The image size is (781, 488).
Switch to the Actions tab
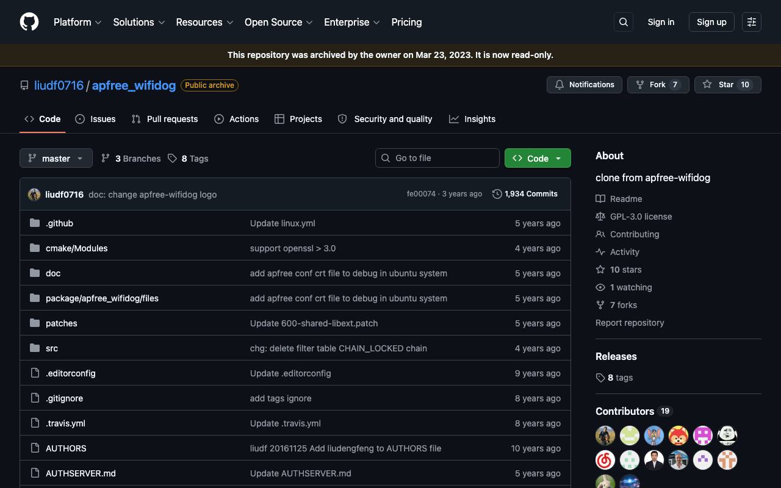[x=237, y=119]
